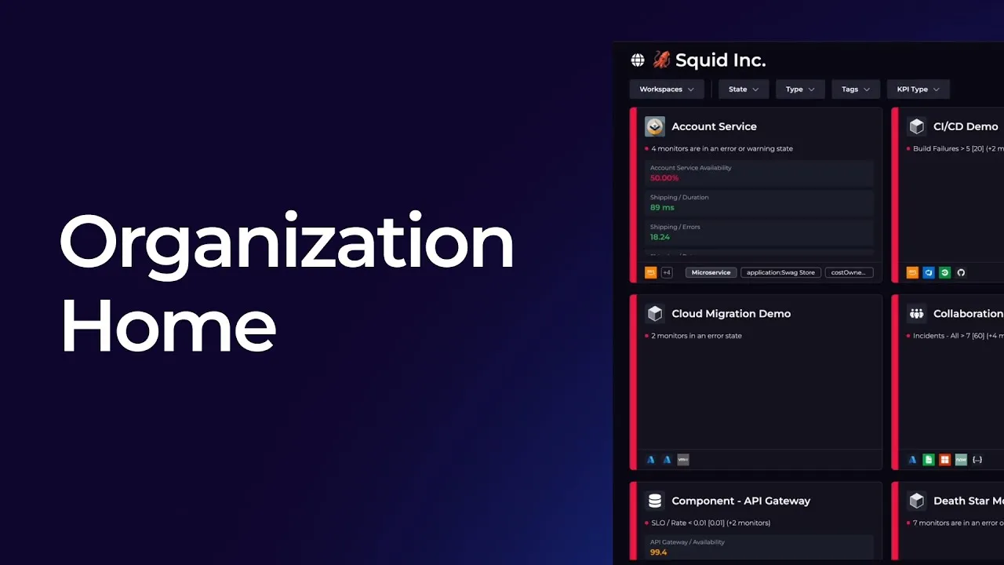Click the Squid Inc. organization name
This screenshot has height=565, width=1004.
coord(720,60)
